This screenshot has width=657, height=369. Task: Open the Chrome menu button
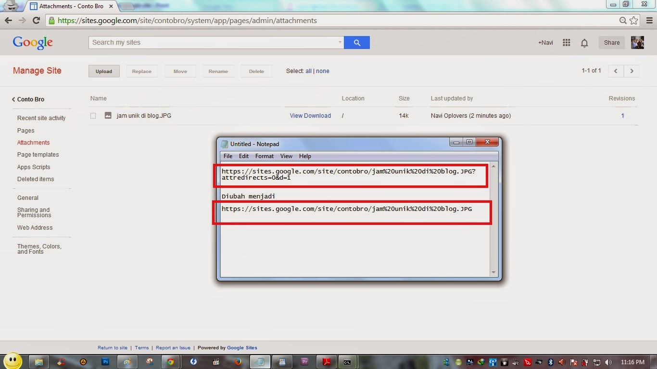[649, 21]
